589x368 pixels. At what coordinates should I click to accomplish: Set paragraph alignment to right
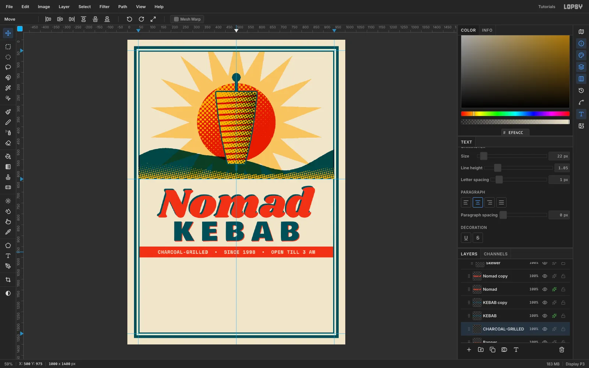(490, 202)
